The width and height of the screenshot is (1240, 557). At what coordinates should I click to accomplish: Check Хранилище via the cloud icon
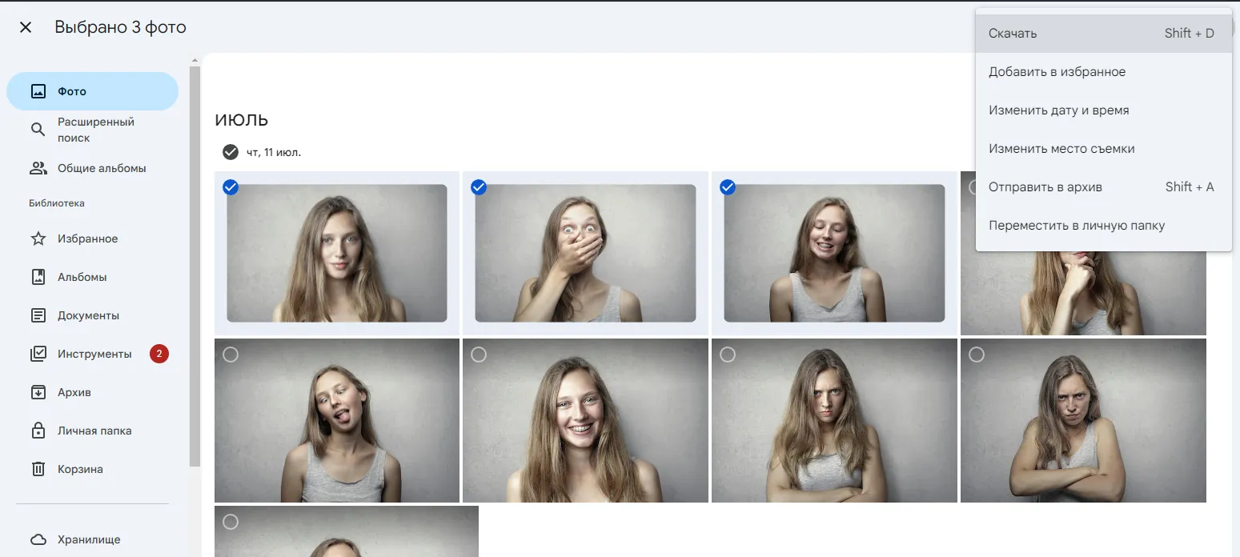pos(38,539)
